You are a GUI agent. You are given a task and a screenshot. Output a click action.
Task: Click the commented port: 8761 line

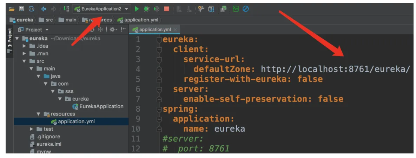click(x=196, y=149)
